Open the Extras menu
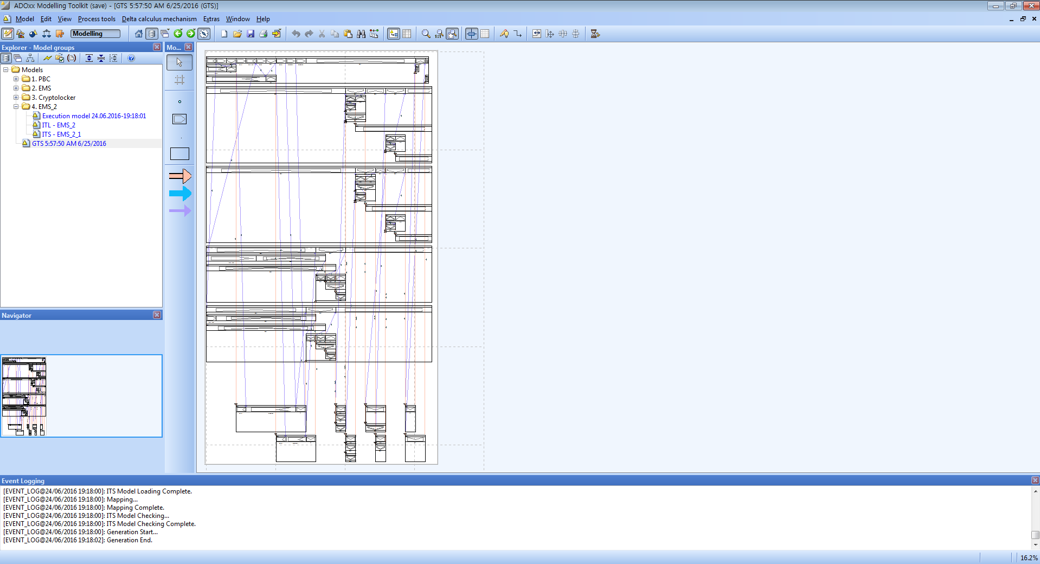Viewport: 1040px width, 564px height. (x=211, y=19)
